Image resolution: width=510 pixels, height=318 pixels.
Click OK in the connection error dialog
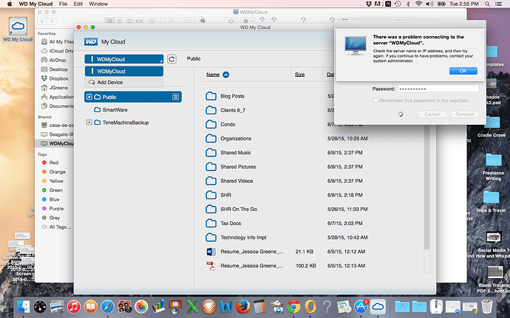tap(463, 71)
